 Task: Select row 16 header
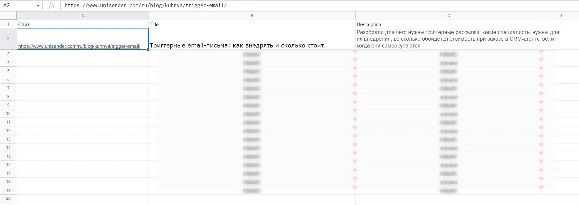8,165
